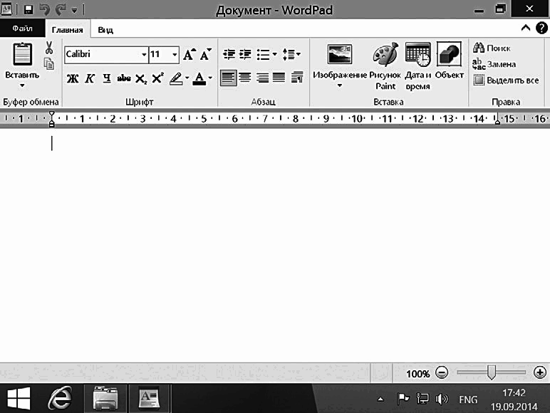Copy selection with the copy icon
The height and width of the screenshot is (413, 550).
49,64
